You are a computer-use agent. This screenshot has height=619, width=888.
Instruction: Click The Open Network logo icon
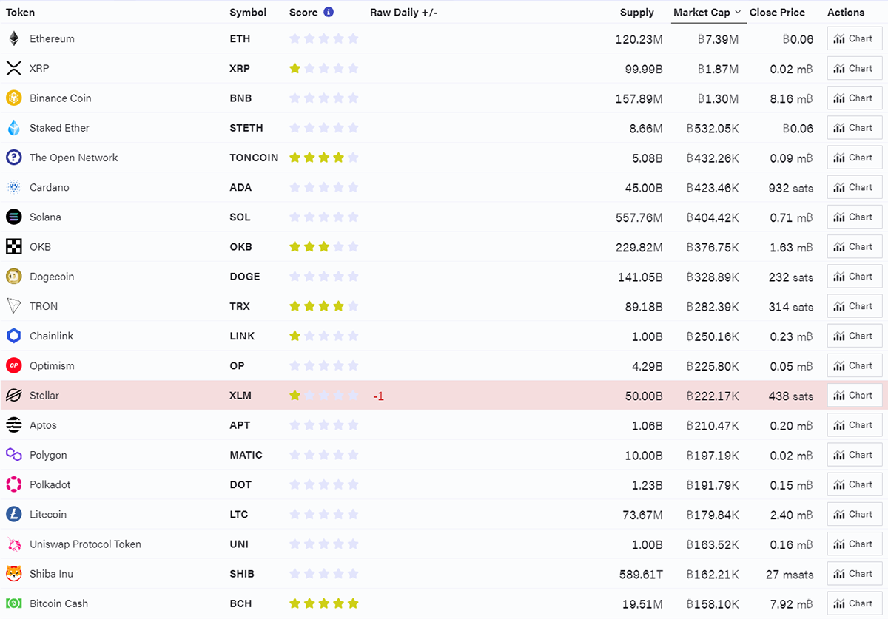pos(13,158)
